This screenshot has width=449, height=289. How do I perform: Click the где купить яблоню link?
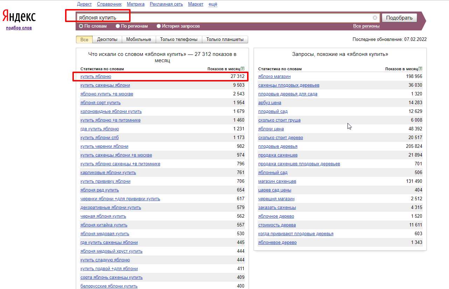pyautogui.click(x=100, y=129)
